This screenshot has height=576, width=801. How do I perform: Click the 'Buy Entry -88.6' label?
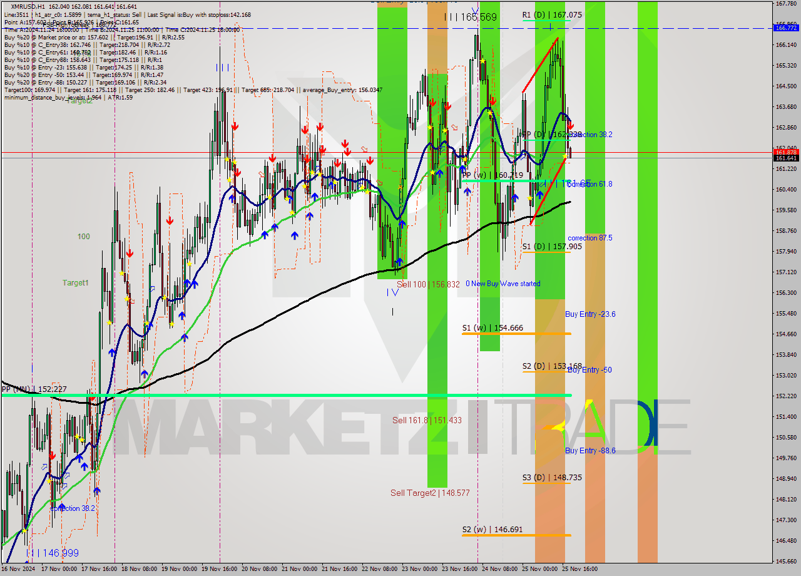click(x=590, y=451)
